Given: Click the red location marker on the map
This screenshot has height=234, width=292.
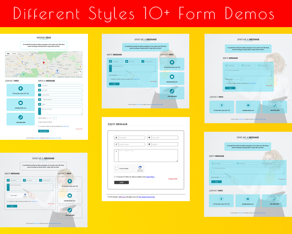Looking at the screenshot, I should [44, 63].
